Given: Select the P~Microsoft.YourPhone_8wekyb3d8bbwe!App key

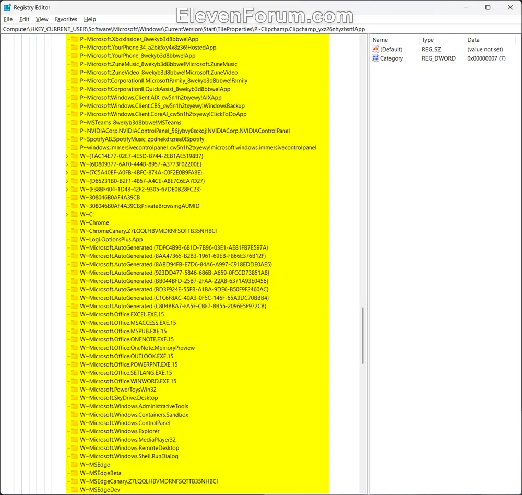Looking at the screenshot, I should click(138, 56).
